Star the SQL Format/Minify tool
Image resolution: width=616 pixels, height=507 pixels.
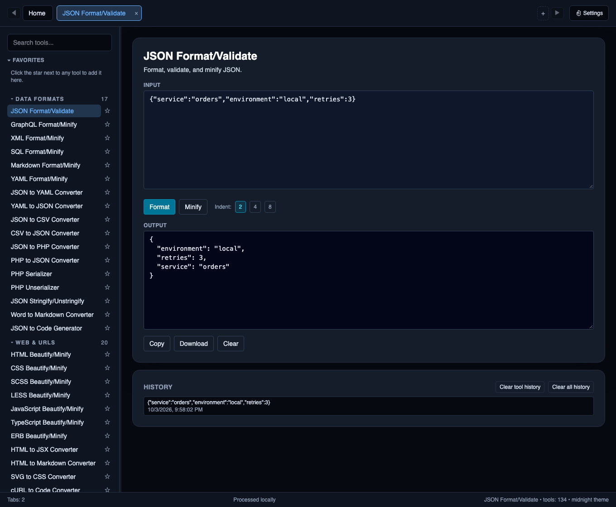tap(107, 152)
